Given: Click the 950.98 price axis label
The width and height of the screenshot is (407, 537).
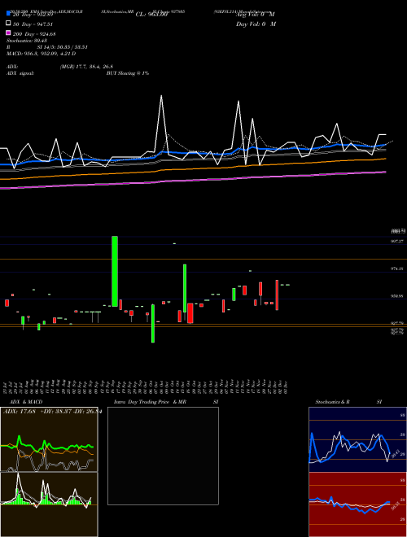Looking at the screenshot, I should pos(397,296).
